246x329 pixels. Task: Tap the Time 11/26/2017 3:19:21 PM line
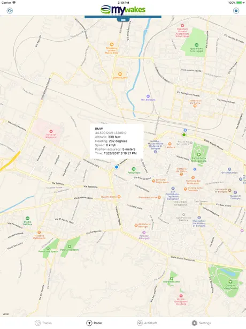point(116,153)
